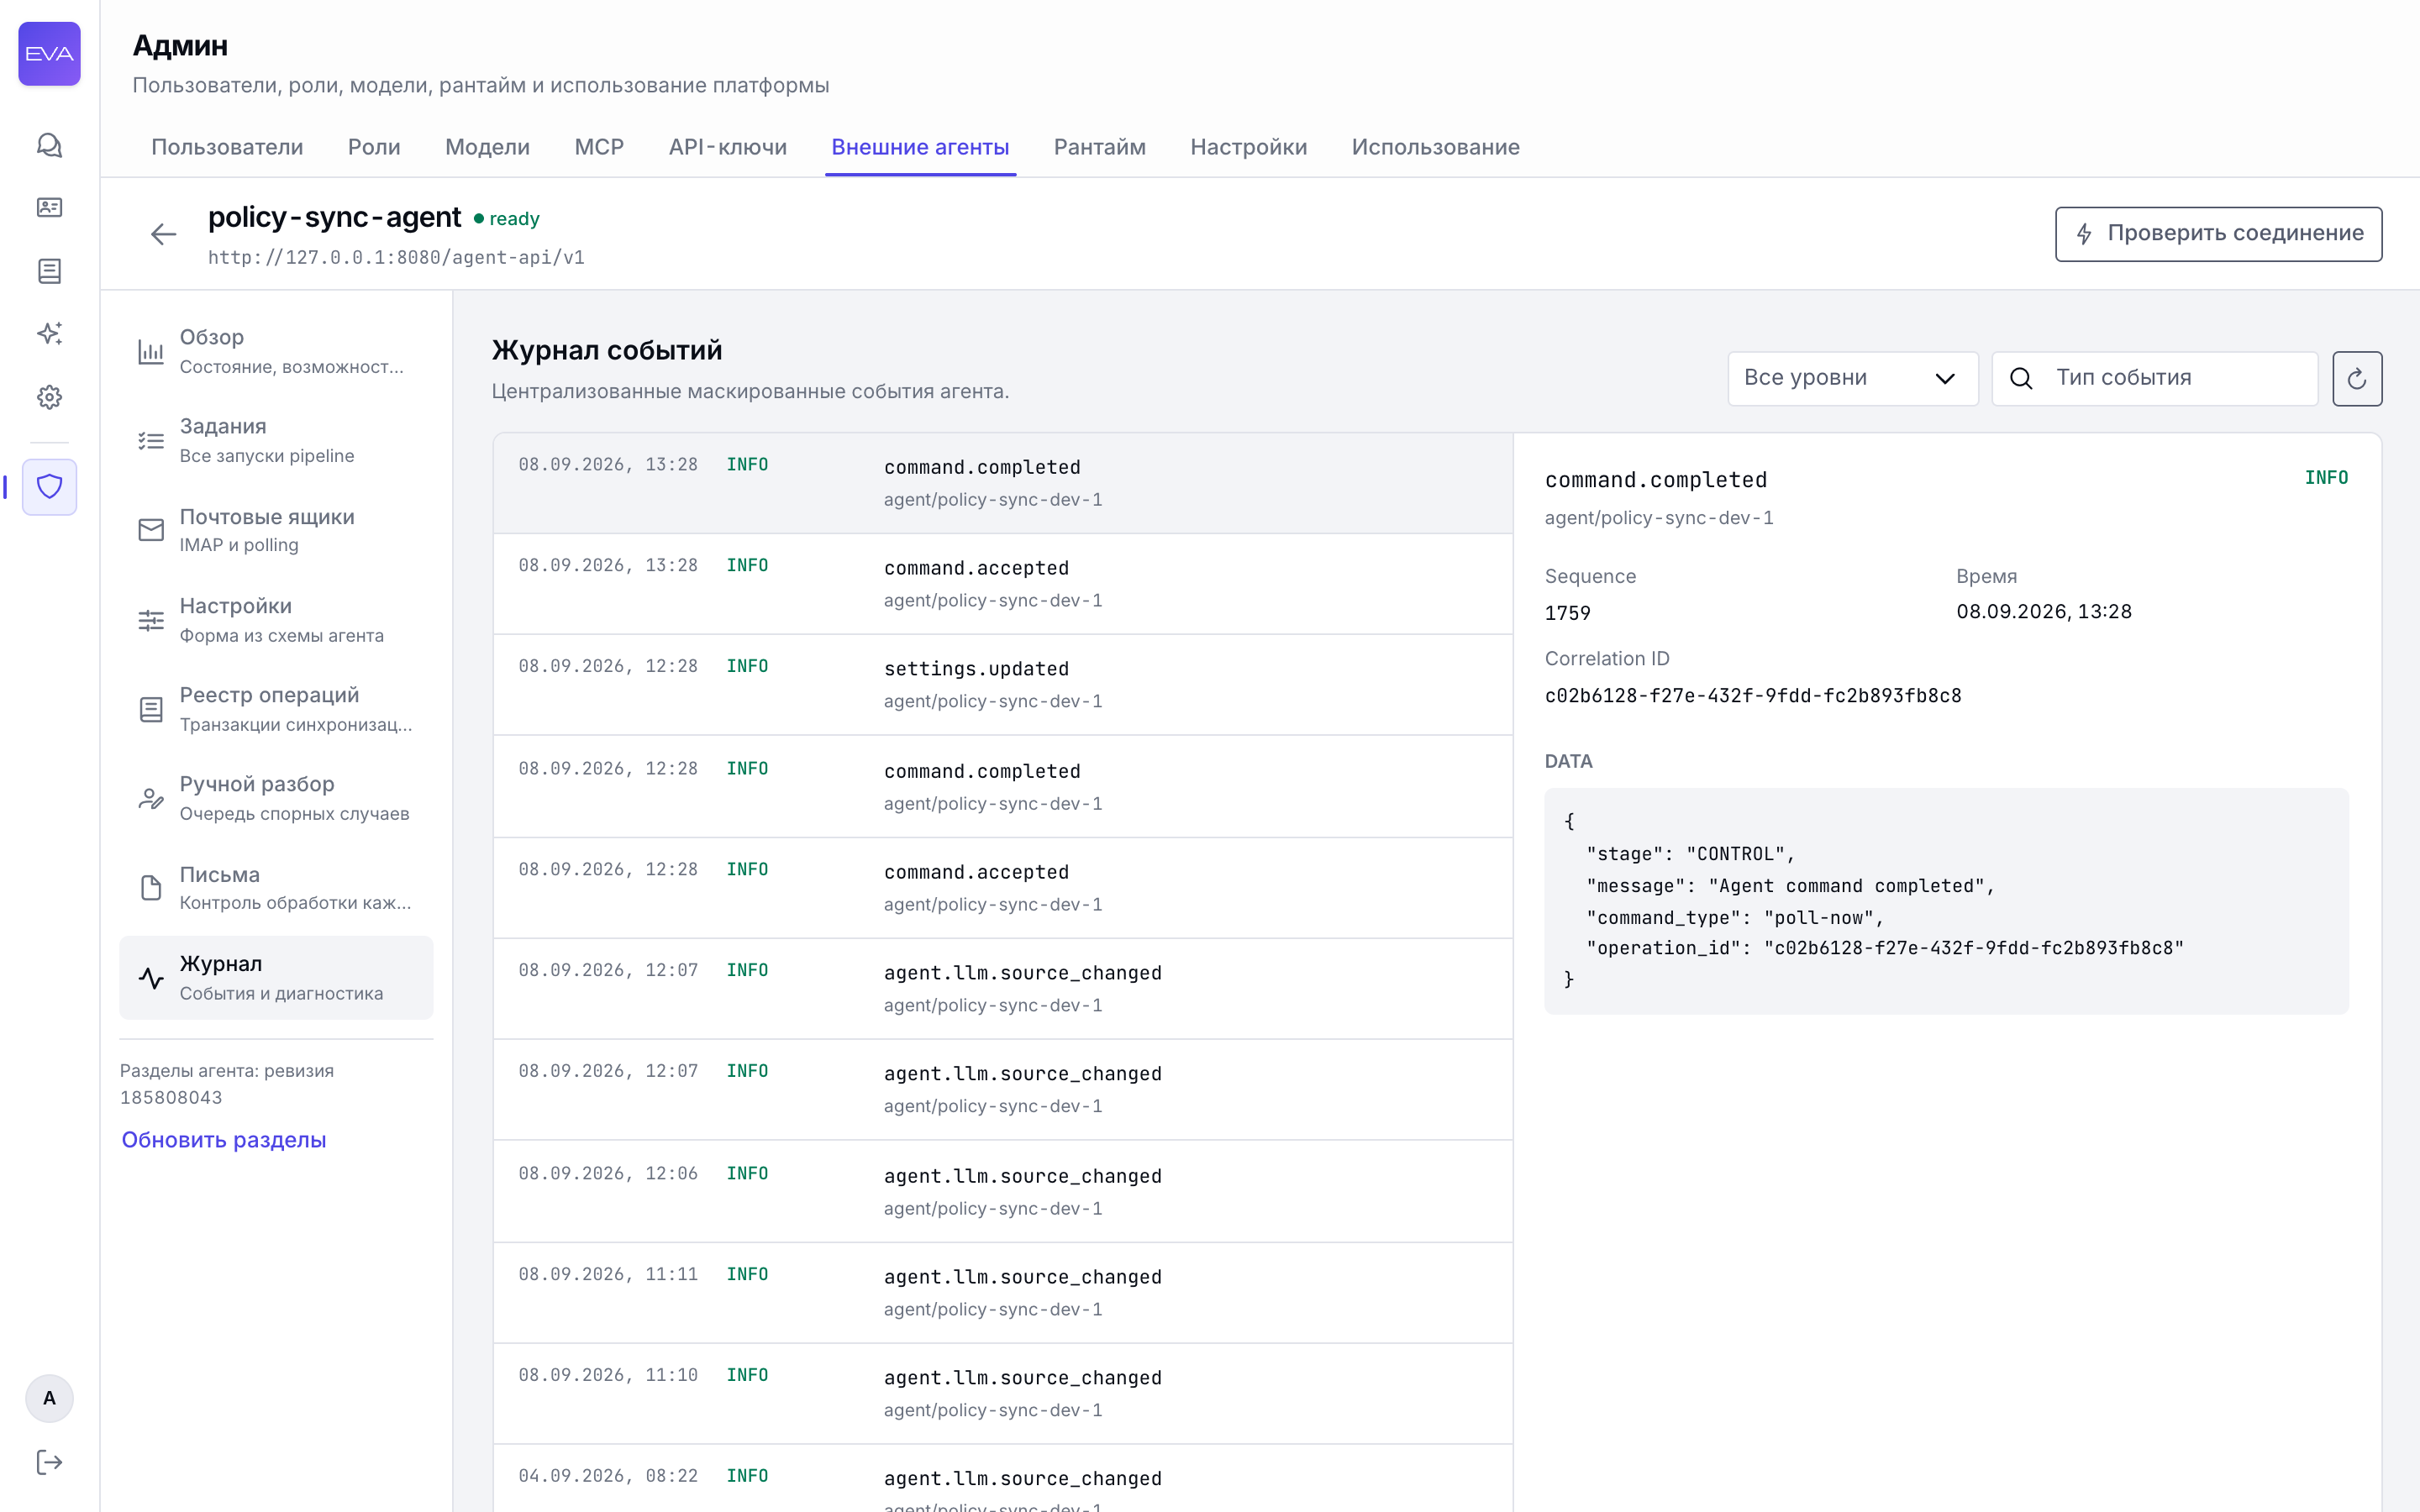
Task: Focus the Тип события search field
Action: 2154,378
